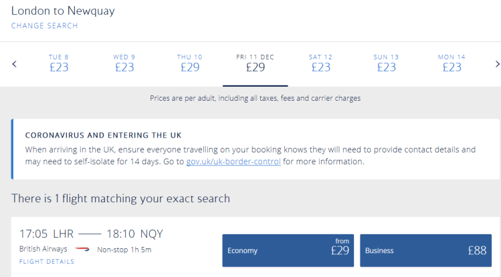Click the previous dates left arrow

coord(14,64)
